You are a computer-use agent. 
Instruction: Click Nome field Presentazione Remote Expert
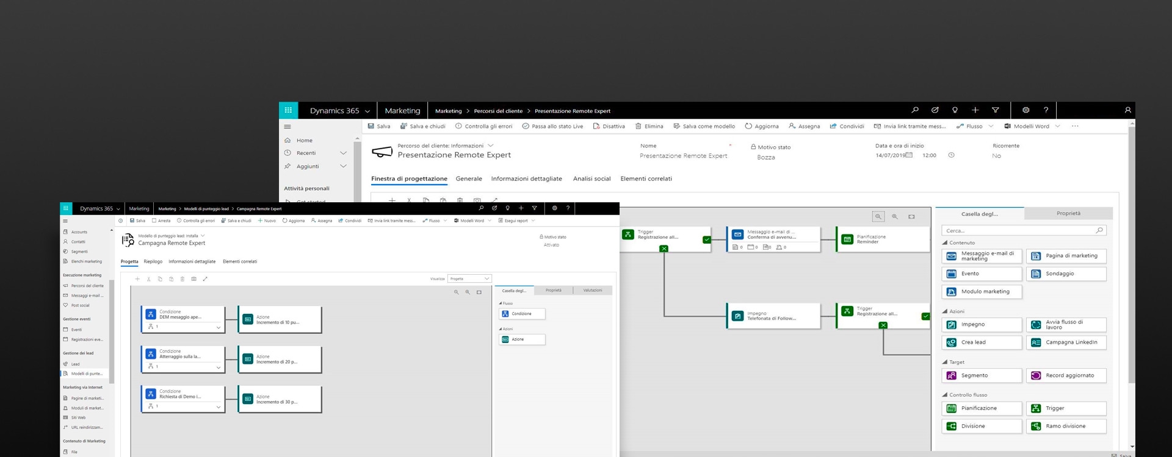coord(683,156)
